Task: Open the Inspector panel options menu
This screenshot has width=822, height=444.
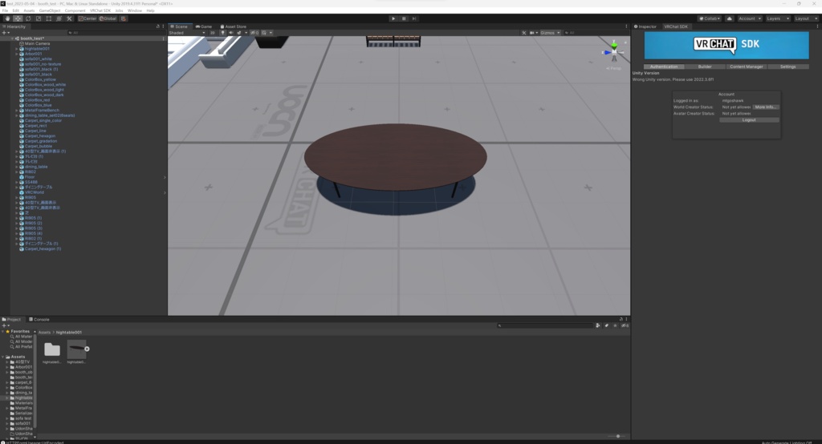Action: coord(817,26)
